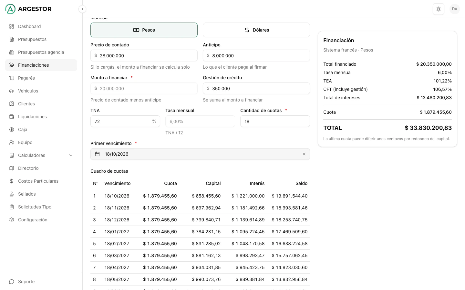The width and height of the screenshot is (465, 290).
Task: Click the TNA percentage input field
Action: (125, 121)
